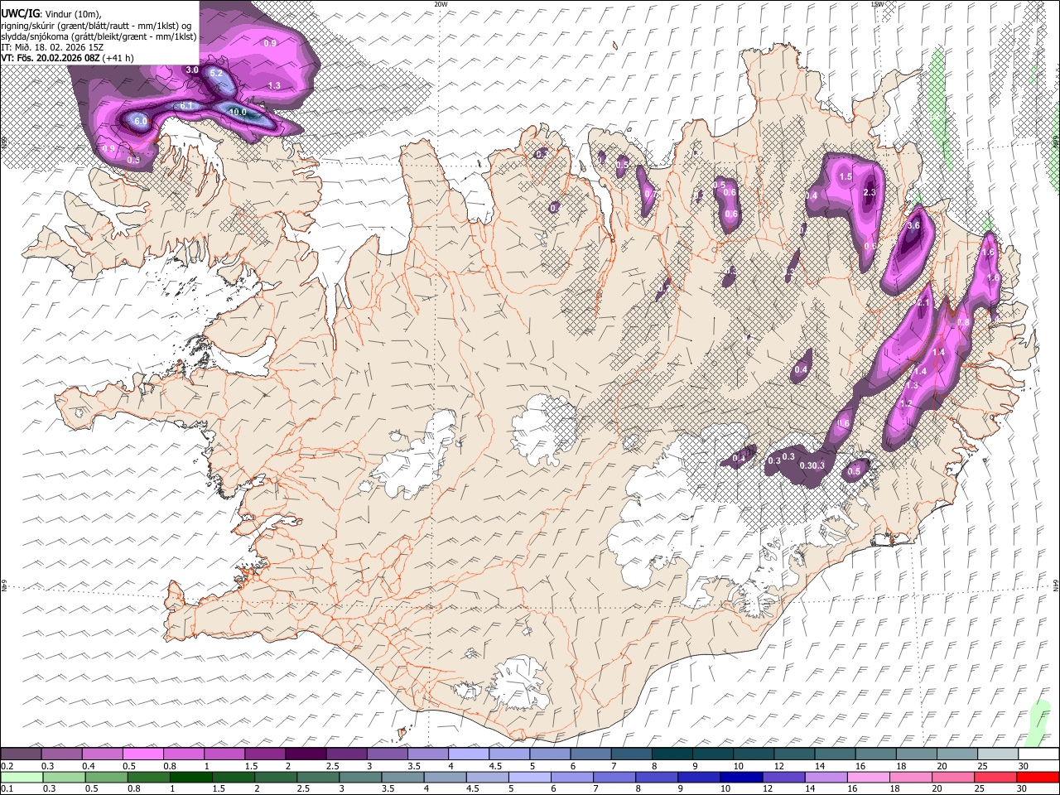Click the bright red last swatch in rain legend

click(1038, 777)
